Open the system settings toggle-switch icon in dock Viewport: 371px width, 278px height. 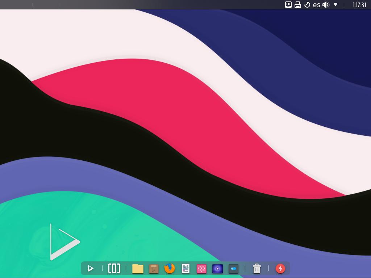click(233, 269)
